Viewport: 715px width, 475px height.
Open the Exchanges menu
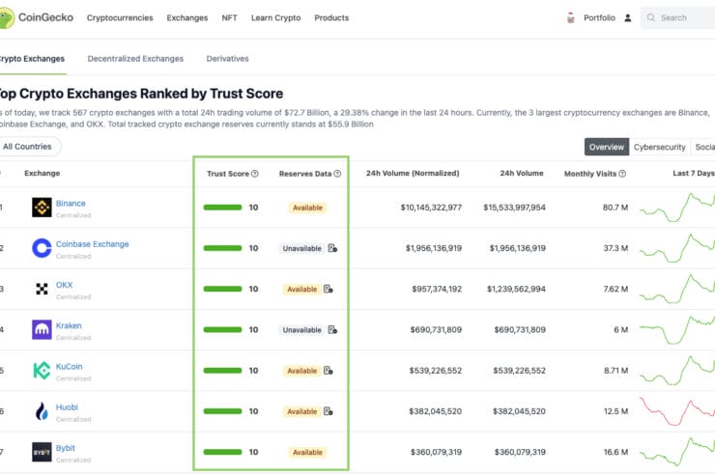pos(186,17)
